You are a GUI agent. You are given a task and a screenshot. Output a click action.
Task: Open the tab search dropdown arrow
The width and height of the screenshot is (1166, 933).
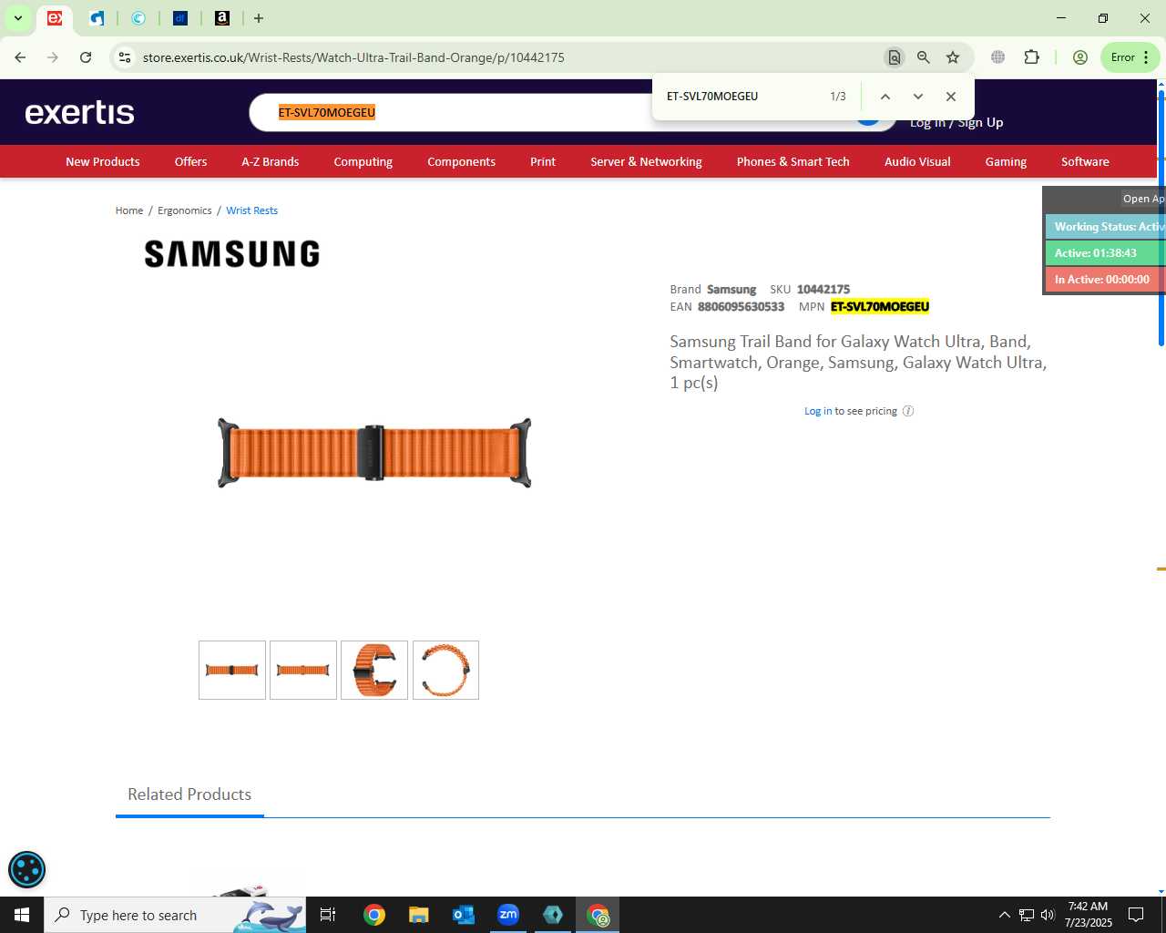(17, 18)
